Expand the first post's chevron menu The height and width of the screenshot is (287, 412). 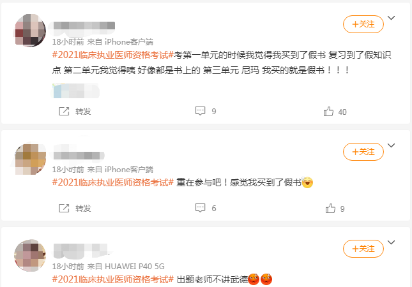pyautogui.click(x=392, y=18)
